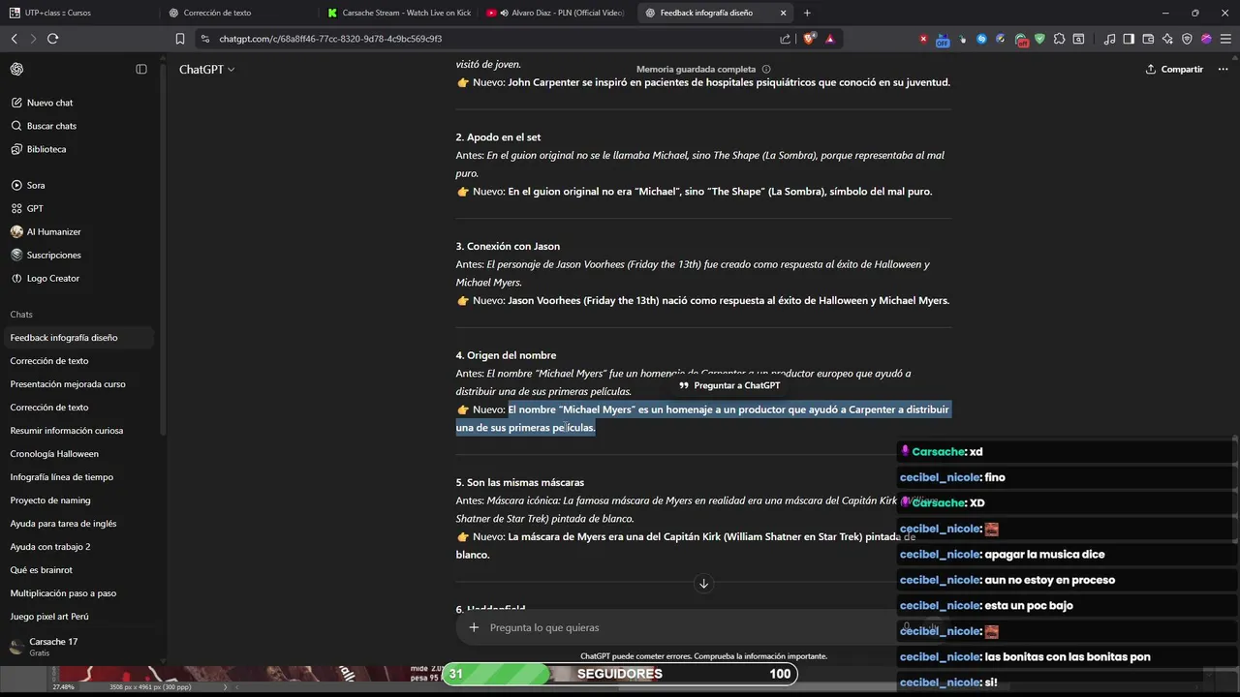Screen dimensions: 1240x697
Task: Switch to the Alvaro Diaz PLN video tab
Action: click(556, 13)
